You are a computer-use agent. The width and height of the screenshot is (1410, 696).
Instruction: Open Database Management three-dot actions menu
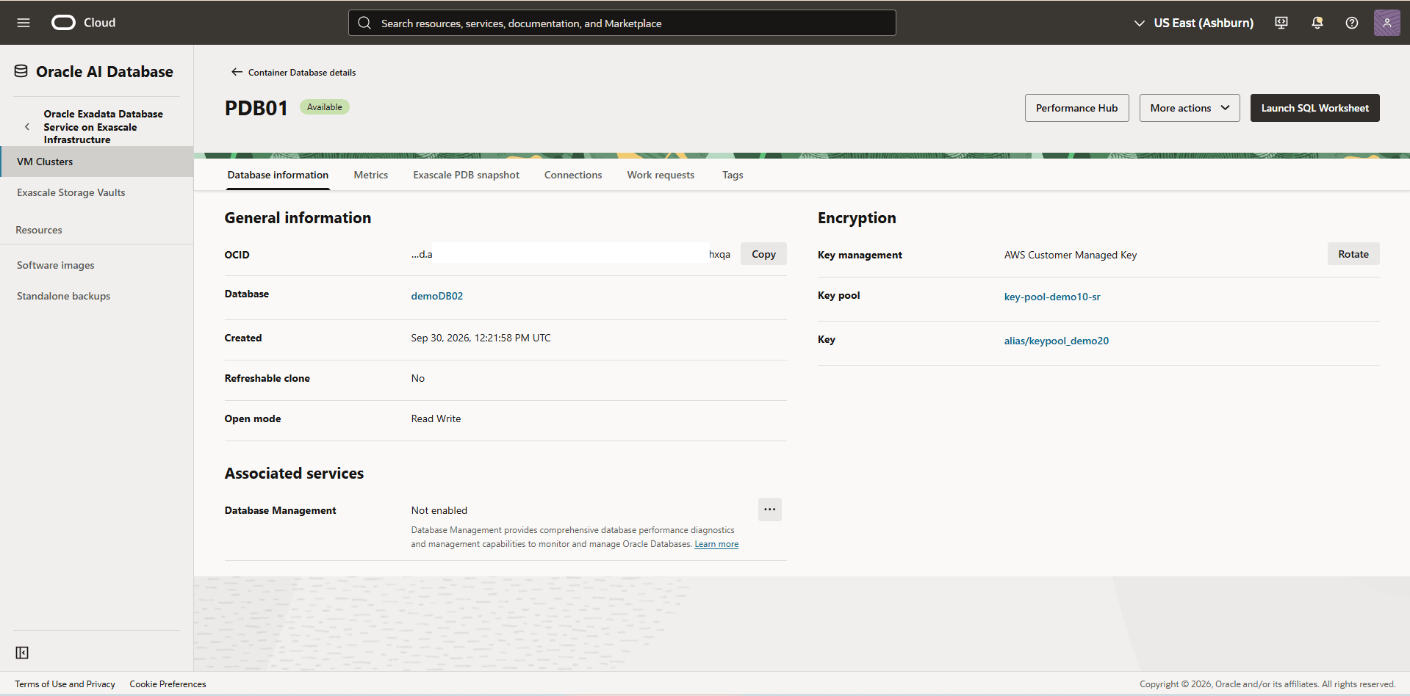pyautogui.click(x=769, y=510)
